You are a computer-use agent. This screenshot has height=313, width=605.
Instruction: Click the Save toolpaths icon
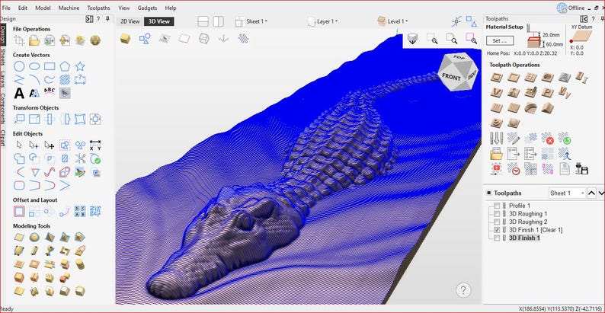point(581,169)
